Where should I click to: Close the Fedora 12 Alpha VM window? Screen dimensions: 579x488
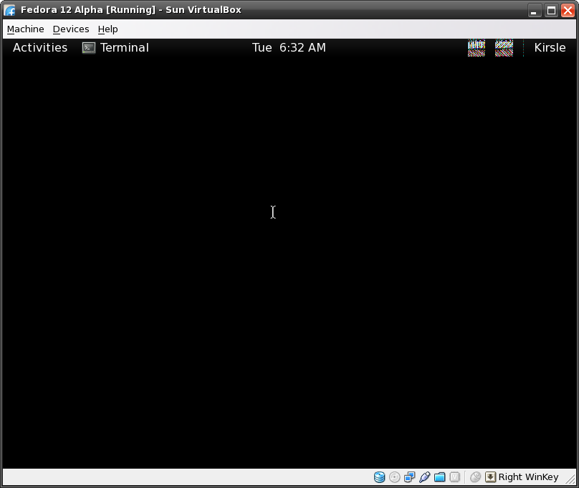[568, 10]
